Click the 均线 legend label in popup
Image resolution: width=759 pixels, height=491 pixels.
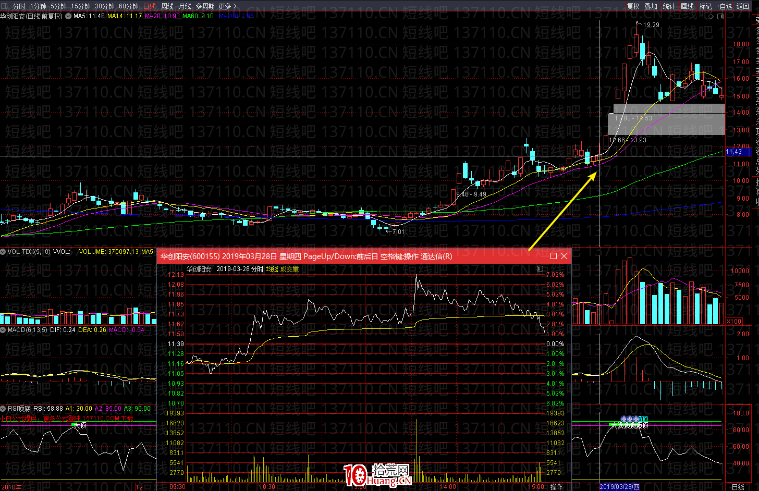(x=272, y=269)
